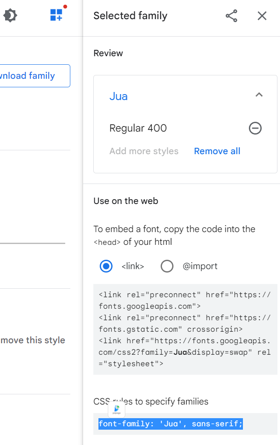Close the Selected family panel

262,16
